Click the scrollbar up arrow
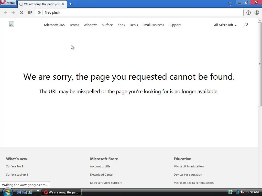Screen dimensions: 262x196 pos(260,20)
